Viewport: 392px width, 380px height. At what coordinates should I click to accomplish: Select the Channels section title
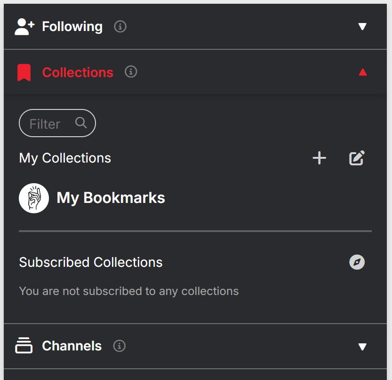72,346
